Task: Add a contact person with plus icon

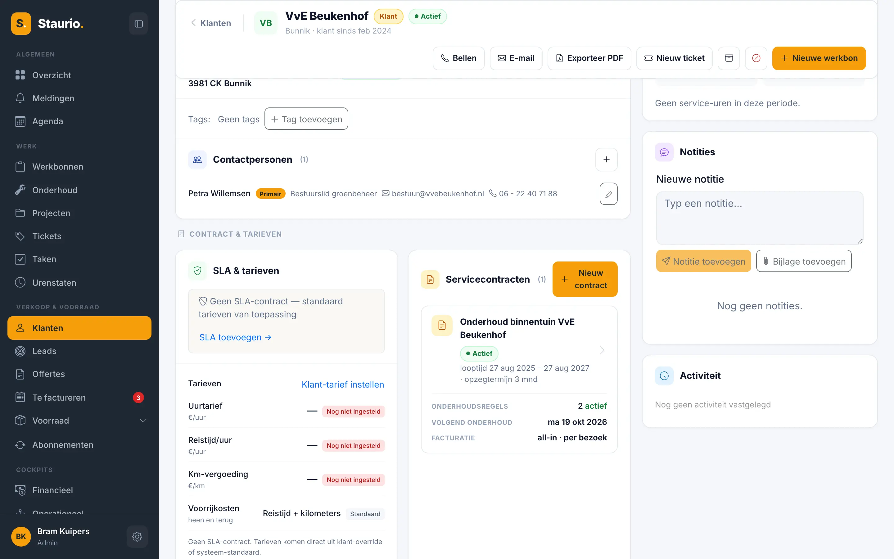Action: [x=606, y=159]
